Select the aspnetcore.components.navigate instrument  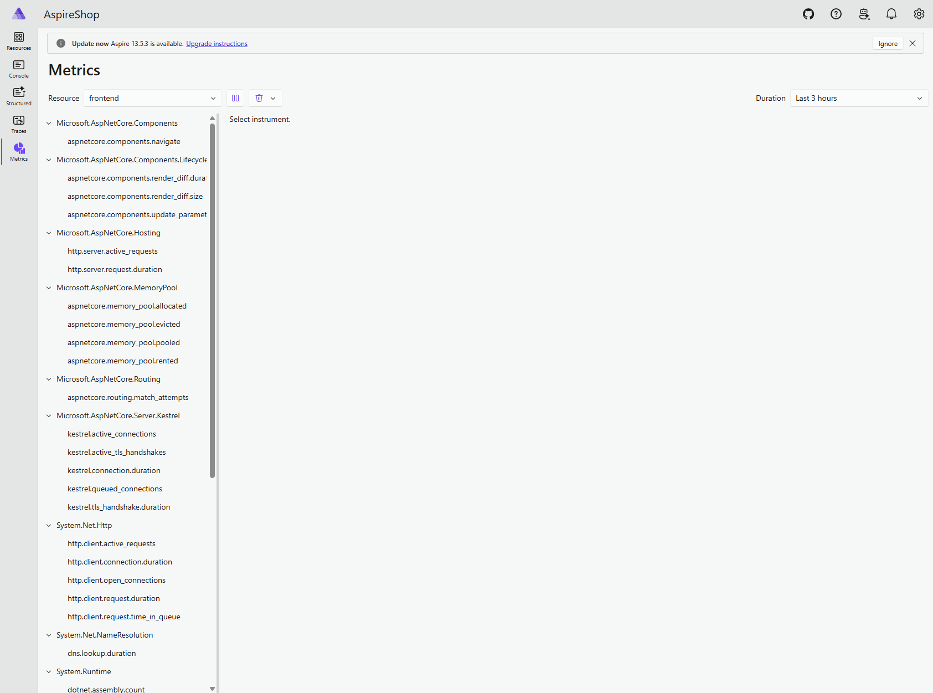point(124,141)
